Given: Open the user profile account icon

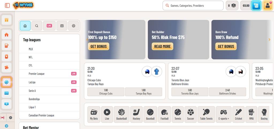Looking at the screenshot, I should point(268,5).
